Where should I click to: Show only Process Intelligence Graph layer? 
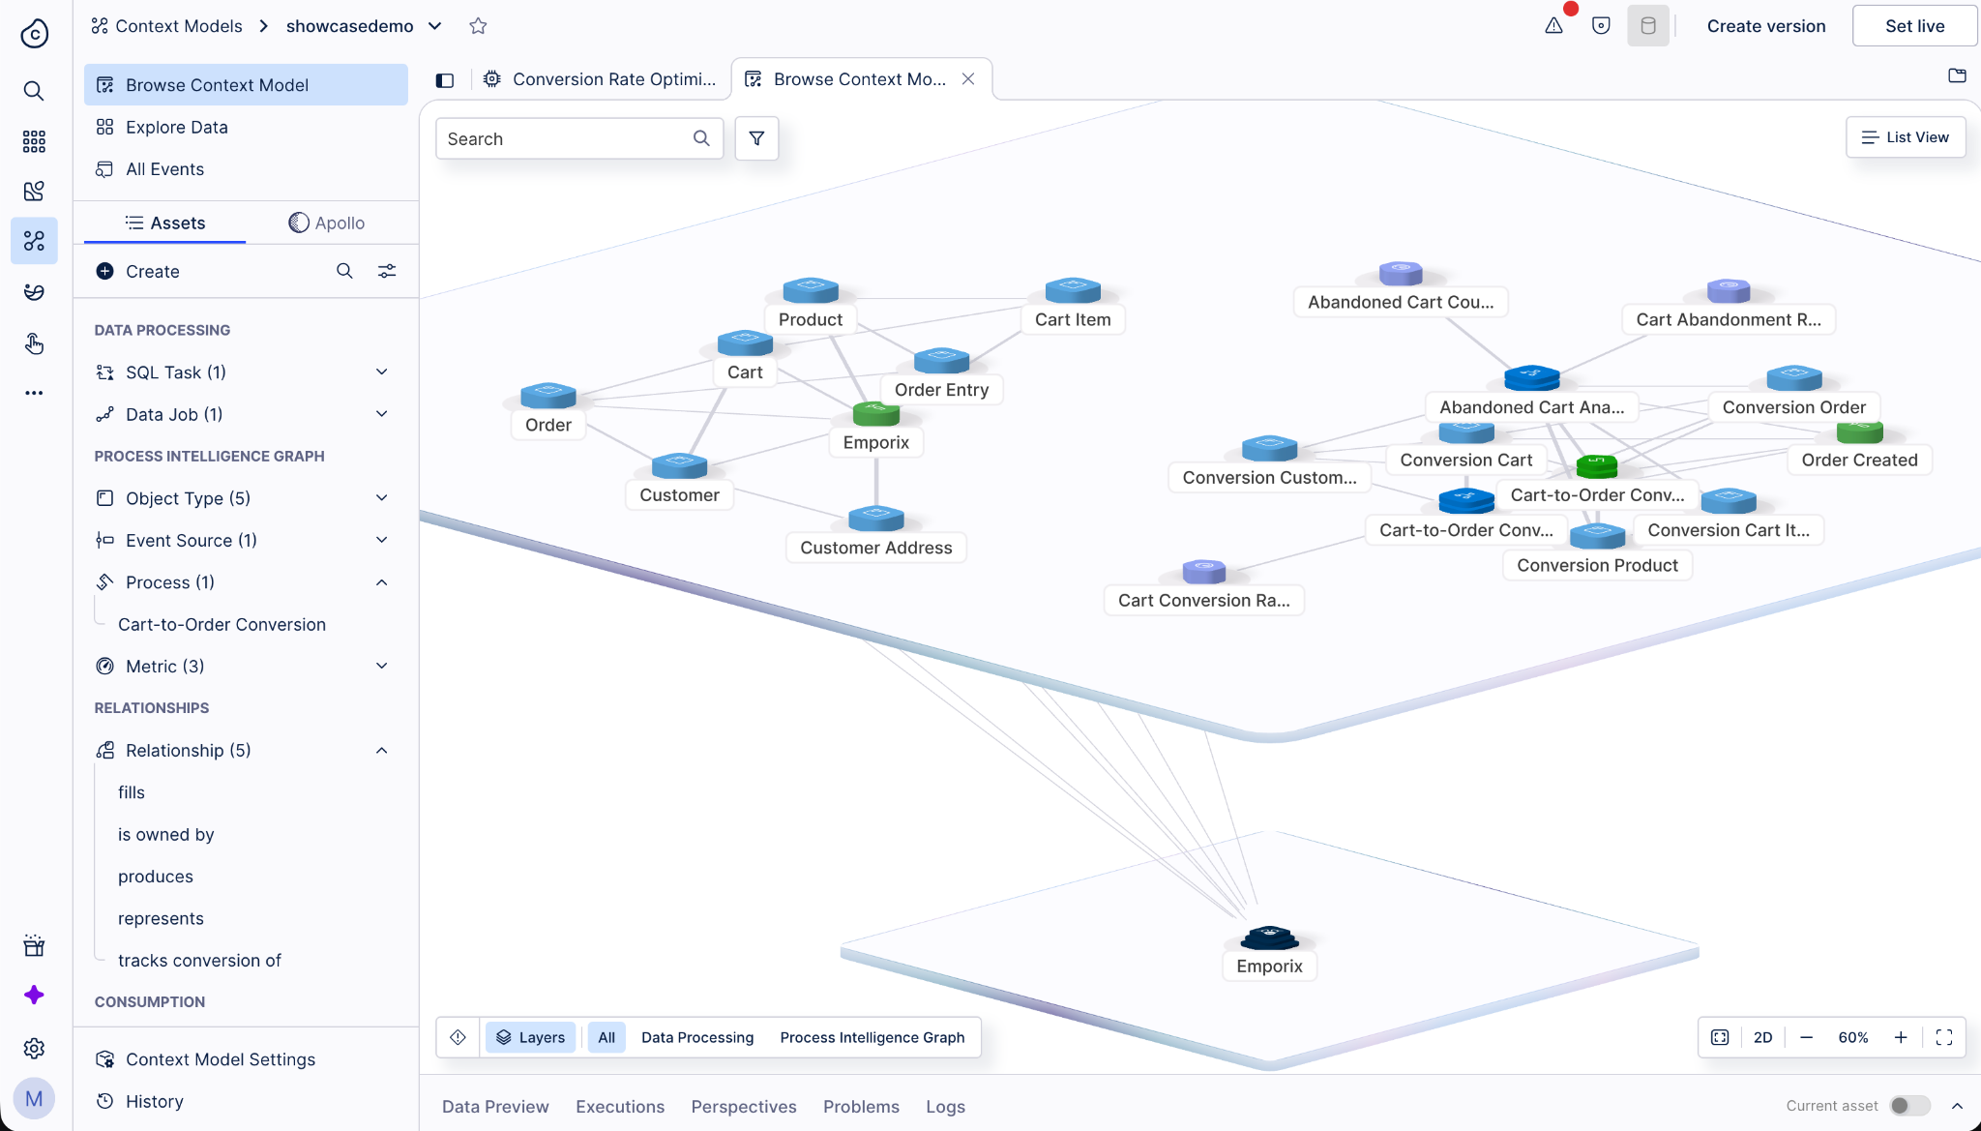pyautogui.click(x=872, y=1037)
